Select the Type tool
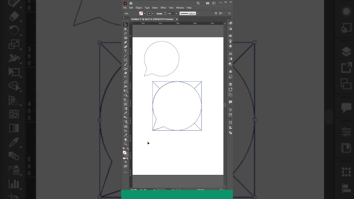Viewport: 354px width, 199px height. pos(126,51)
